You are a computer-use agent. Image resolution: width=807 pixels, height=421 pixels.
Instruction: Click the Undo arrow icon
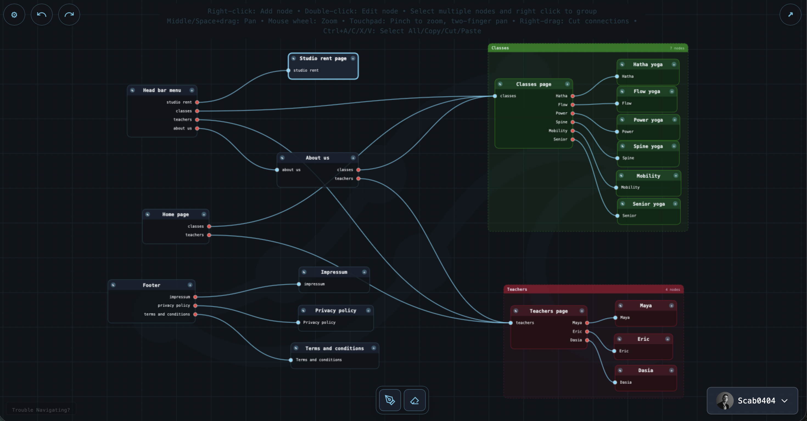[42, 15]
